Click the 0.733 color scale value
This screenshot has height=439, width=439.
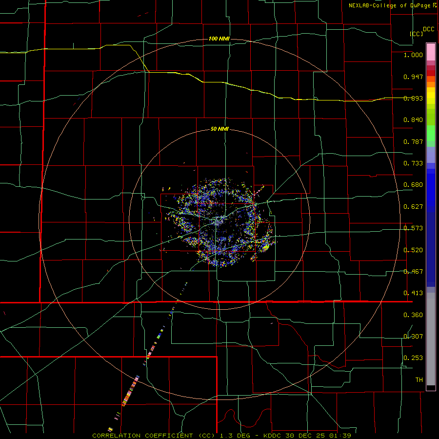413,163
